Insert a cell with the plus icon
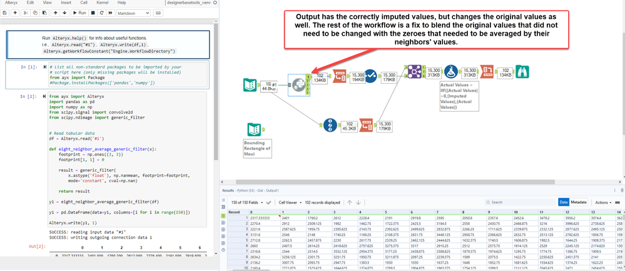The width and height of the screenshot is (625, 271). [15, 12]
